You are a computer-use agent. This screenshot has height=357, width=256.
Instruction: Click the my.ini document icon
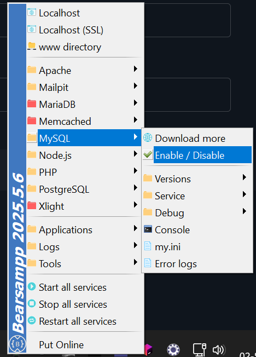[148, 246]
